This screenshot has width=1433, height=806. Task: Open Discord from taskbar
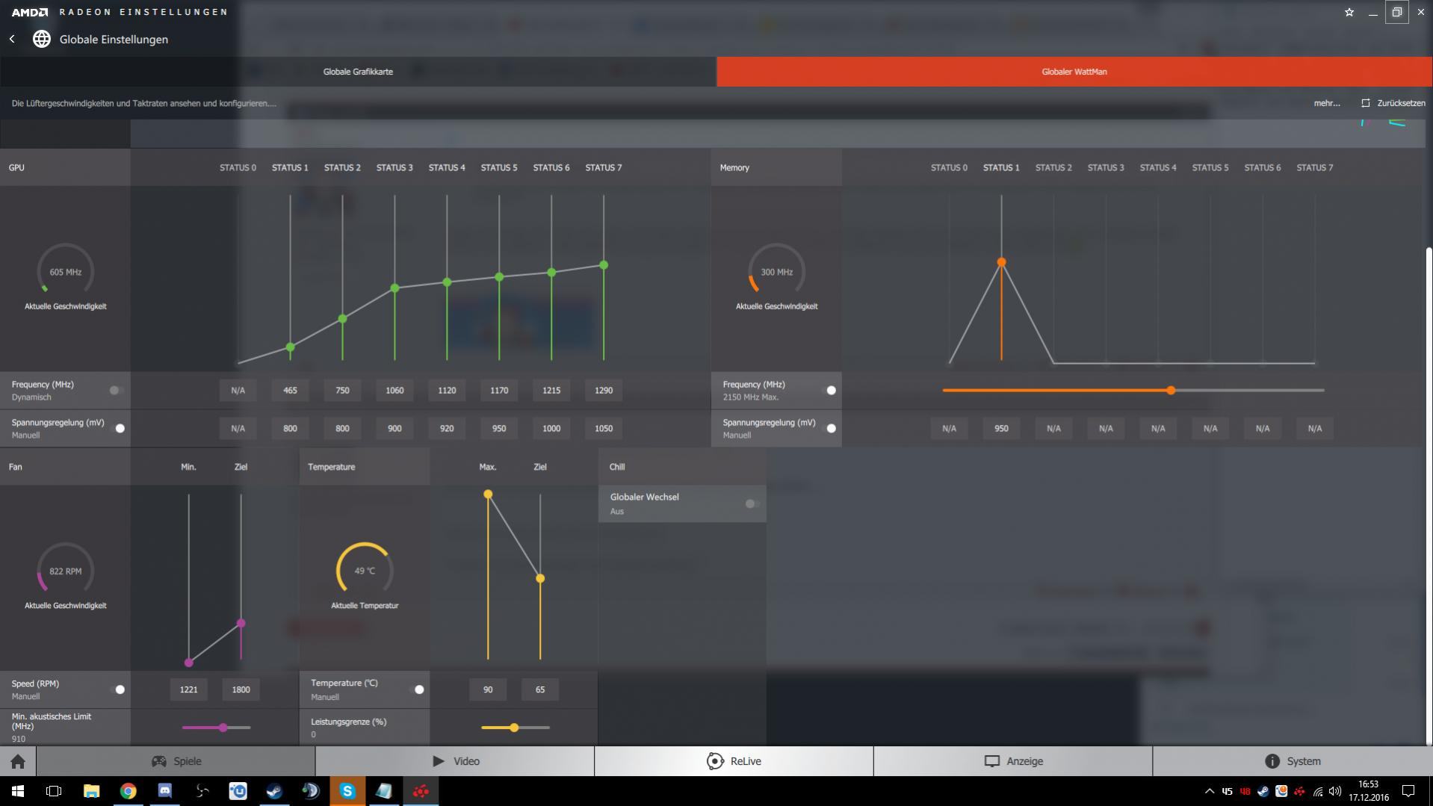point(164,791)
